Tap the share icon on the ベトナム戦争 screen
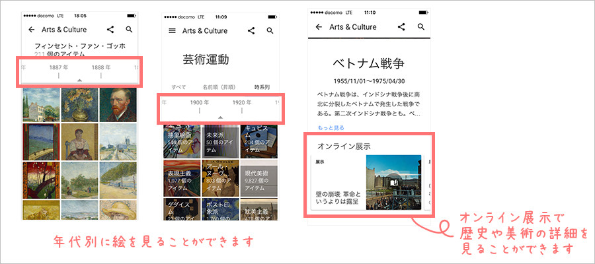 click(401, 27)
